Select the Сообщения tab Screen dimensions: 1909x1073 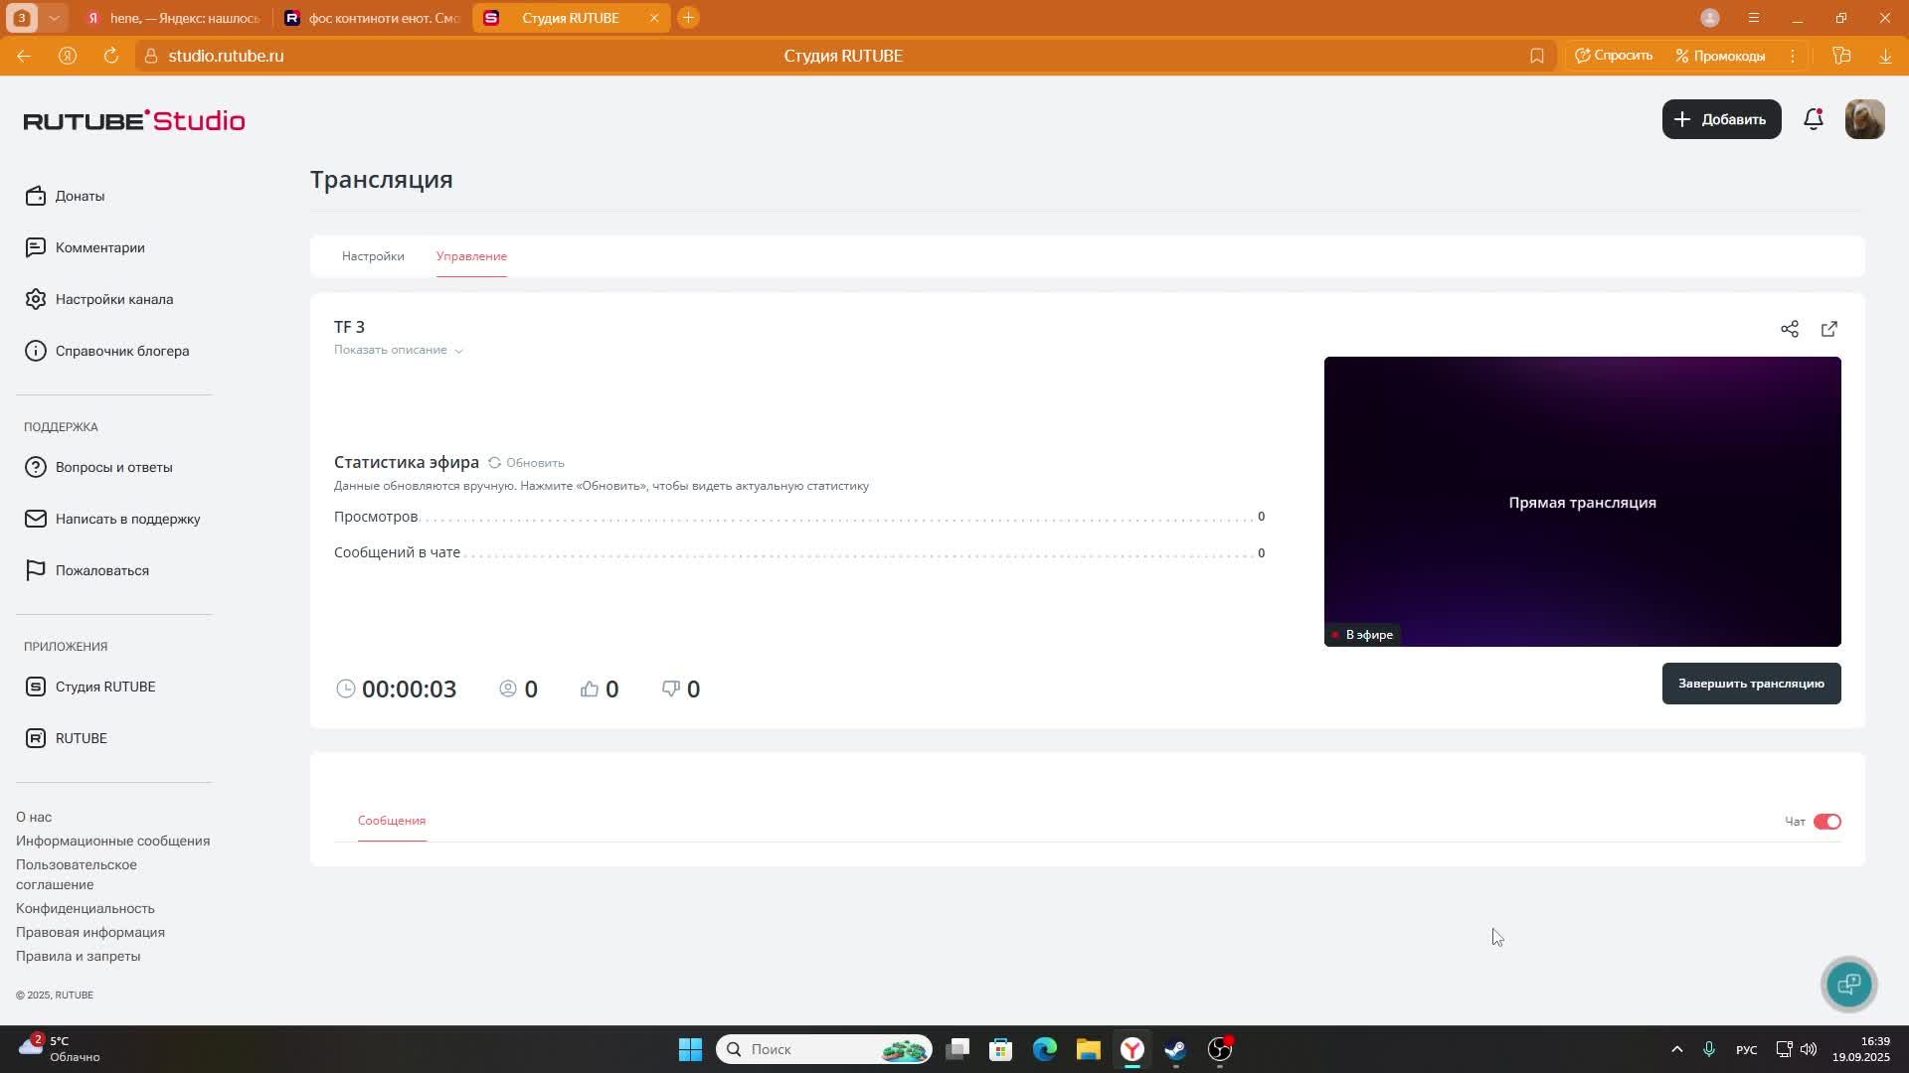[x=392, y=821]
